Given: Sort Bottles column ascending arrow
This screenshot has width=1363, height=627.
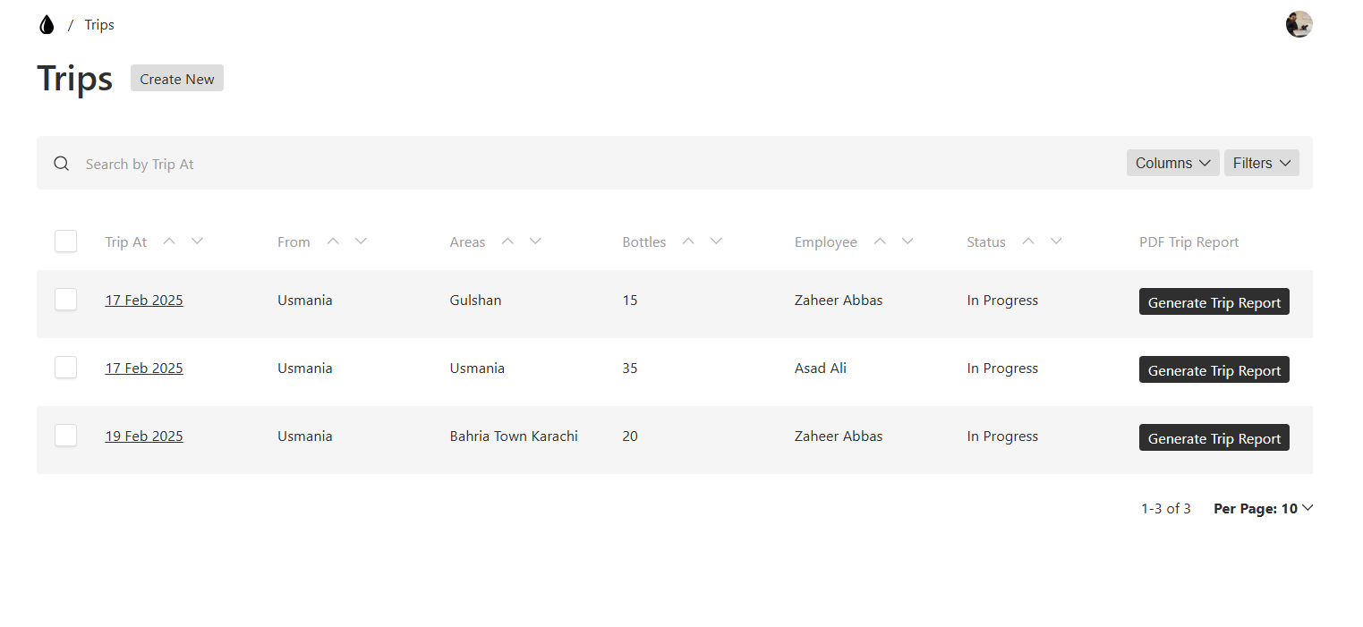Looking at the screenshot, I should point(688,241).
